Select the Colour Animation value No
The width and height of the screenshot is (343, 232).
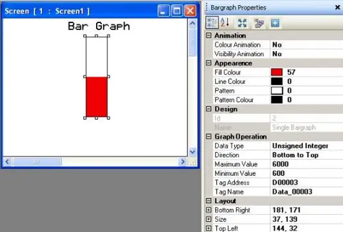point(277,45)
